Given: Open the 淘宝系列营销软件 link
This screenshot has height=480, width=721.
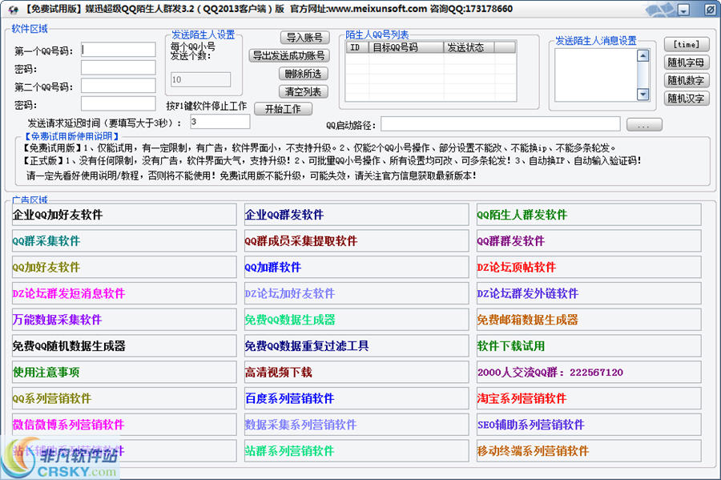Looking at the screenshot, I should [x=589, y=398].
